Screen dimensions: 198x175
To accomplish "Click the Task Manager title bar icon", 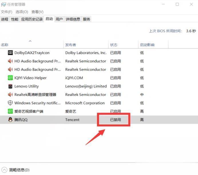I will [3, 5].
